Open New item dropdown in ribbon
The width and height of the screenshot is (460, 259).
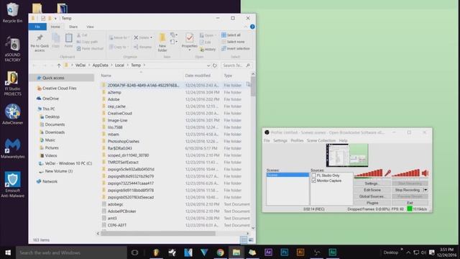click(x=173, y=35)
